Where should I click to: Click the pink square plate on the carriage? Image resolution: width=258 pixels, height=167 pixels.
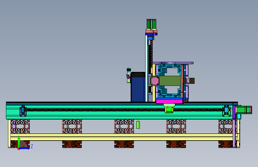pos(155,81)
